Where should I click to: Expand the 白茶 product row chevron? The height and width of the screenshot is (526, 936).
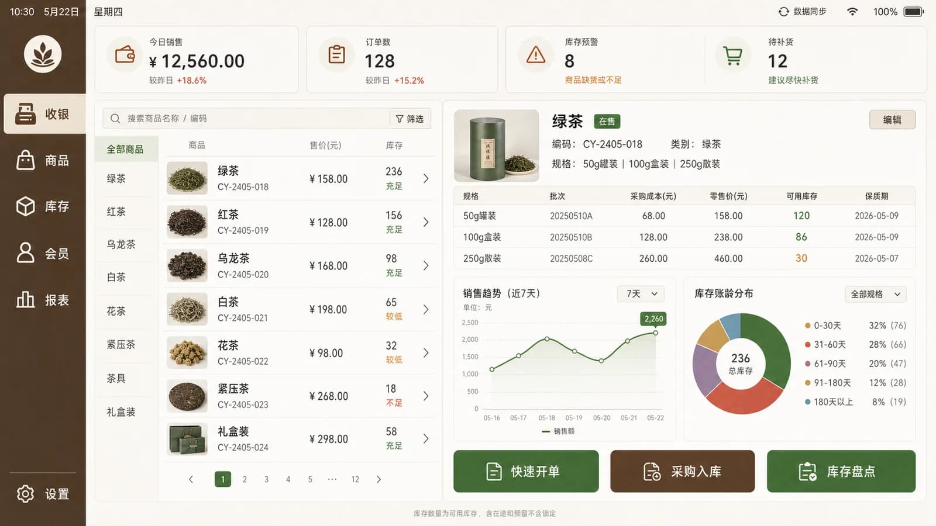pyautogui.click(x=426, y=309)
